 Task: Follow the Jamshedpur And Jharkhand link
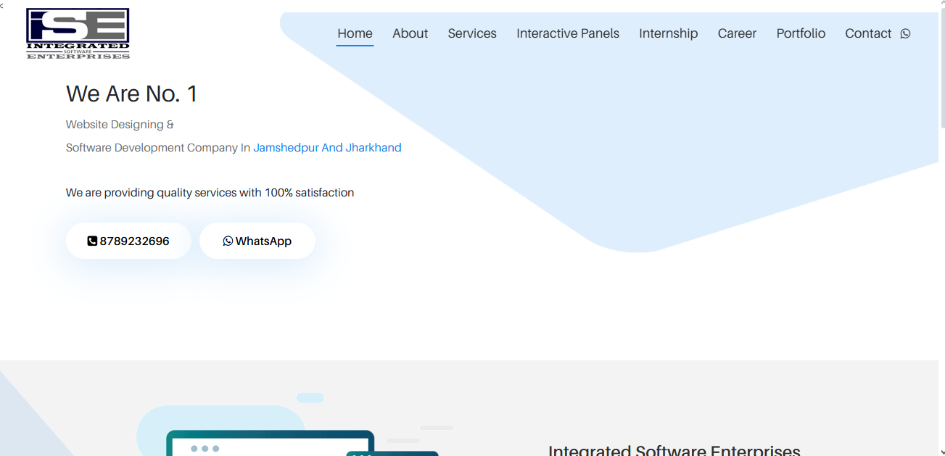pyautogui.click(x=327, y=147)
